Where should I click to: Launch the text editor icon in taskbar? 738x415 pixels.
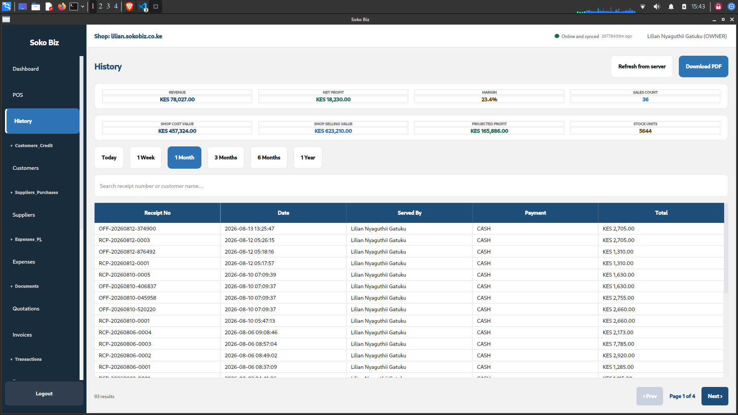point(49,7)
